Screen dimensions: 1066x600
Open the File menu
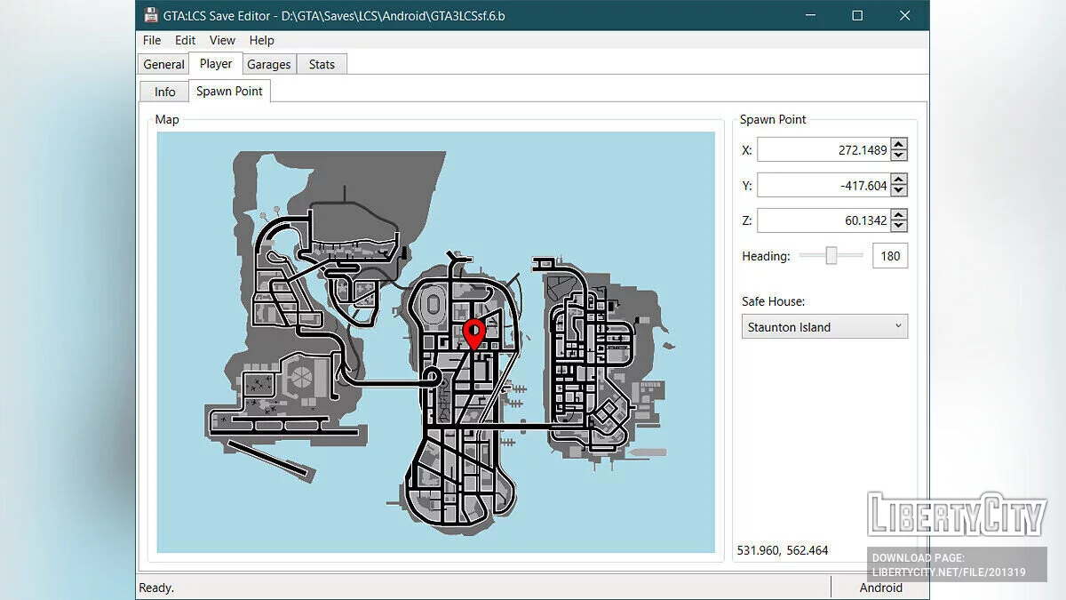pos(152,40)
